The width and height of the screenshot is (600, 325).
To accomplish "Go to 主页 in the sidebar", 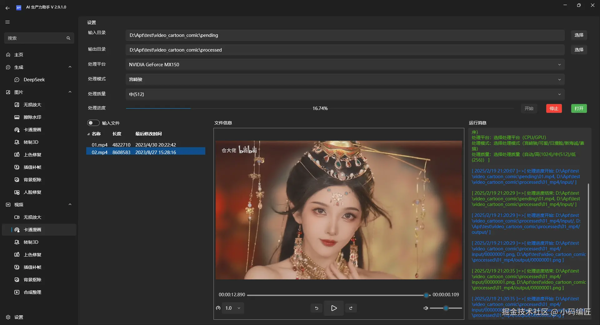I will (x=19, y=55).
